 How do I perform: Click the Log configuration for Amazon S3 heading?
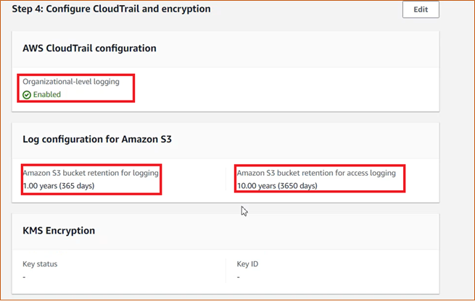coord(97,140)
